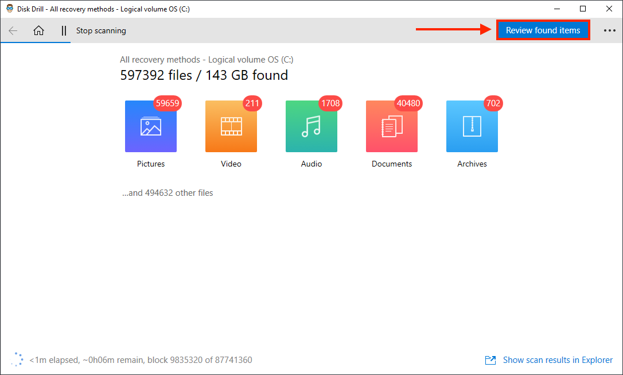Click the Explorer export icon

490,360
